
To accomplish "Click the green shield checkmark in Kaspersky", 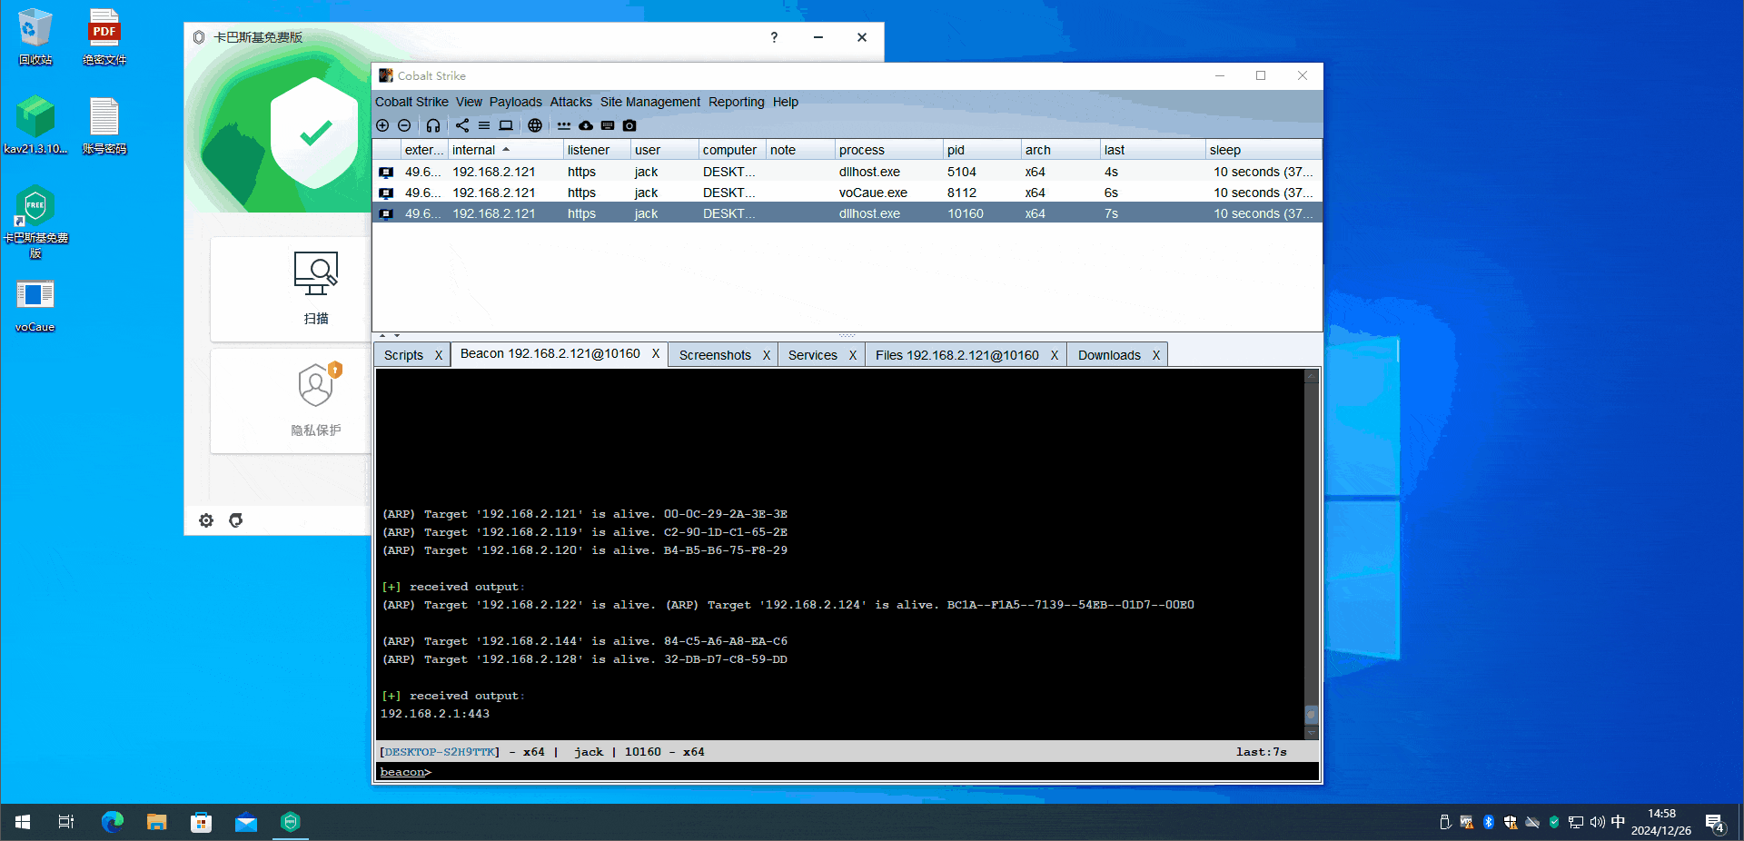I will 315,134.
